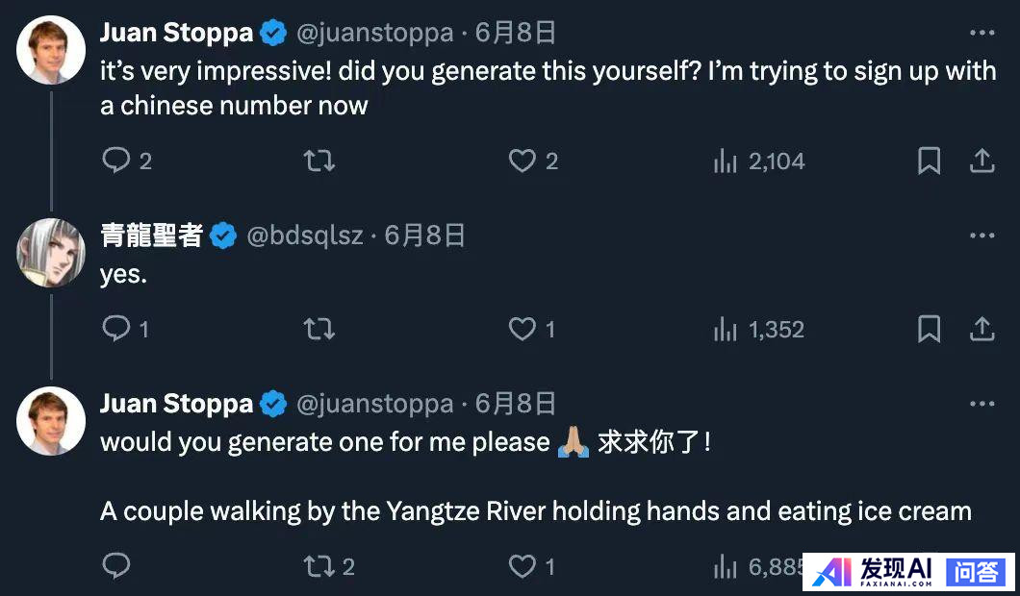Open more options on Juan's first tweet
The width and height of the screenshot is (1020, 596).
coord(982,33)
